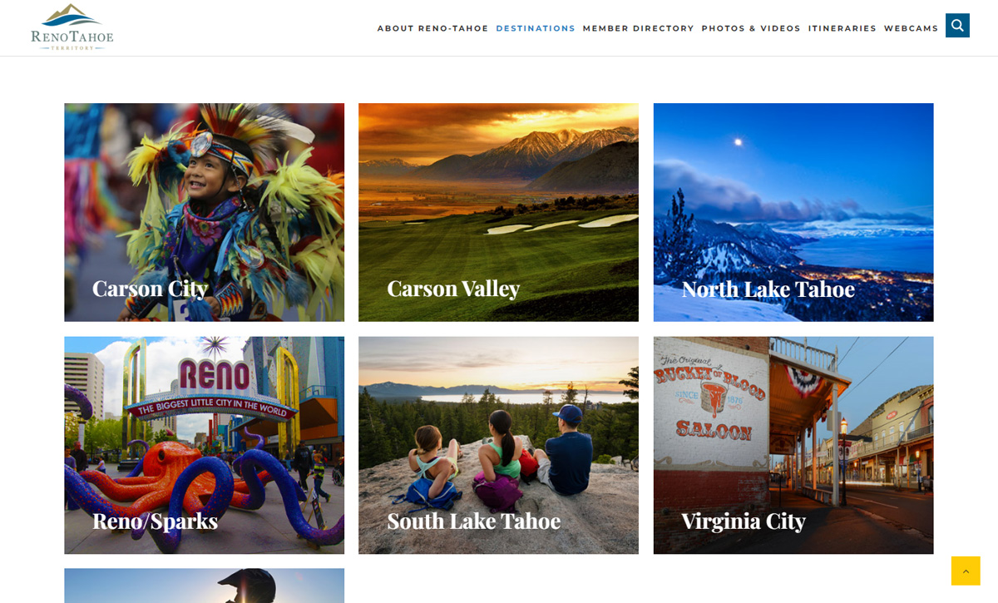Click the partially visible motocross rider tile
Screen dimensions: 998x603
tap(204, 586)
